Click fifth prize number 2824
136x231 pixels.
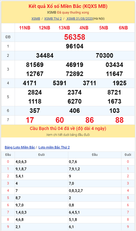[x=35, y=93]
